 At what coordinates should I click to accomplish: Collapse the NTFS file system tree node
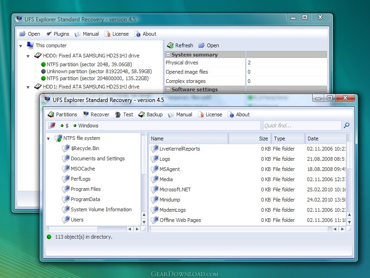coord(49,139)
